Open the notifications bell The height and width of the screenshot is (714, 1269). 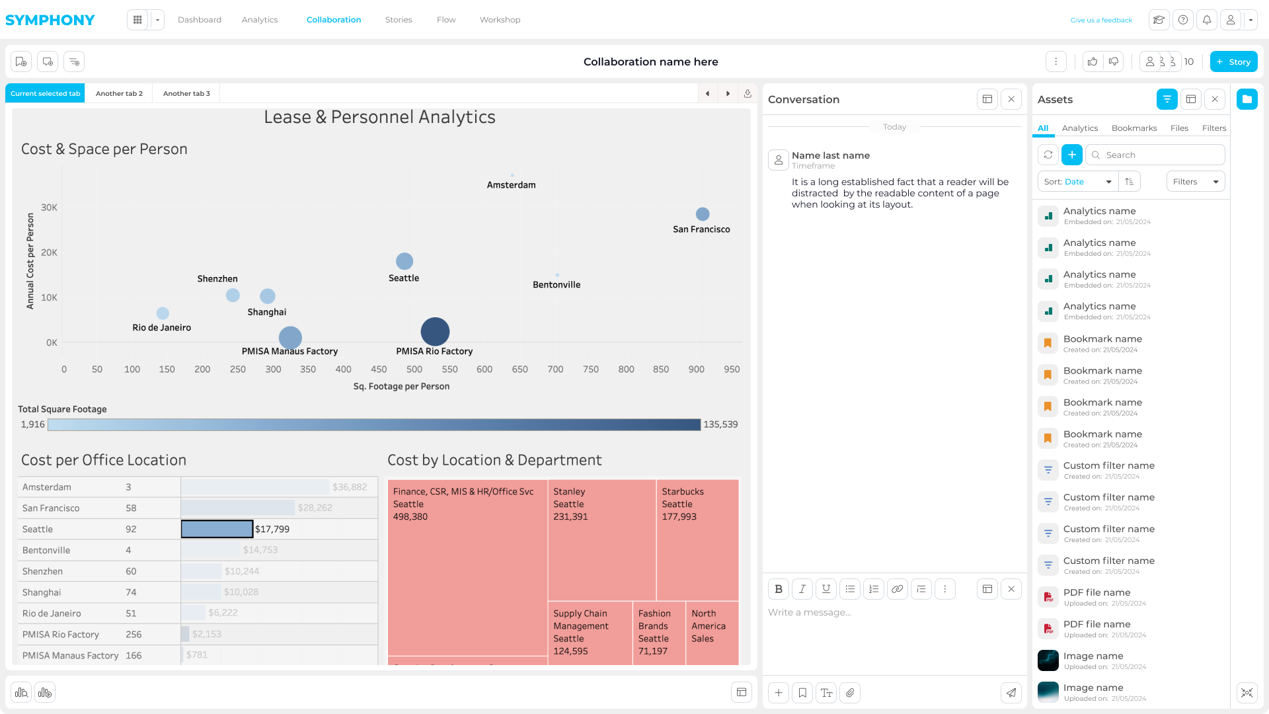click(1207, 20)
